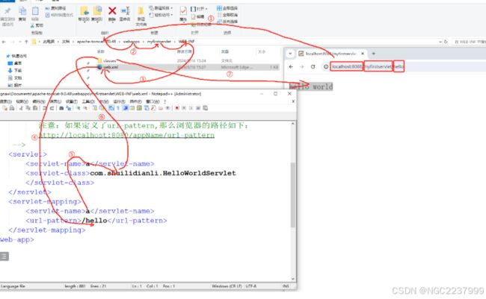Toggle file monitoring in Notepad++ toolbar
Image resolution: width=486 pixels, height=299 pixels.
[167, 108]
